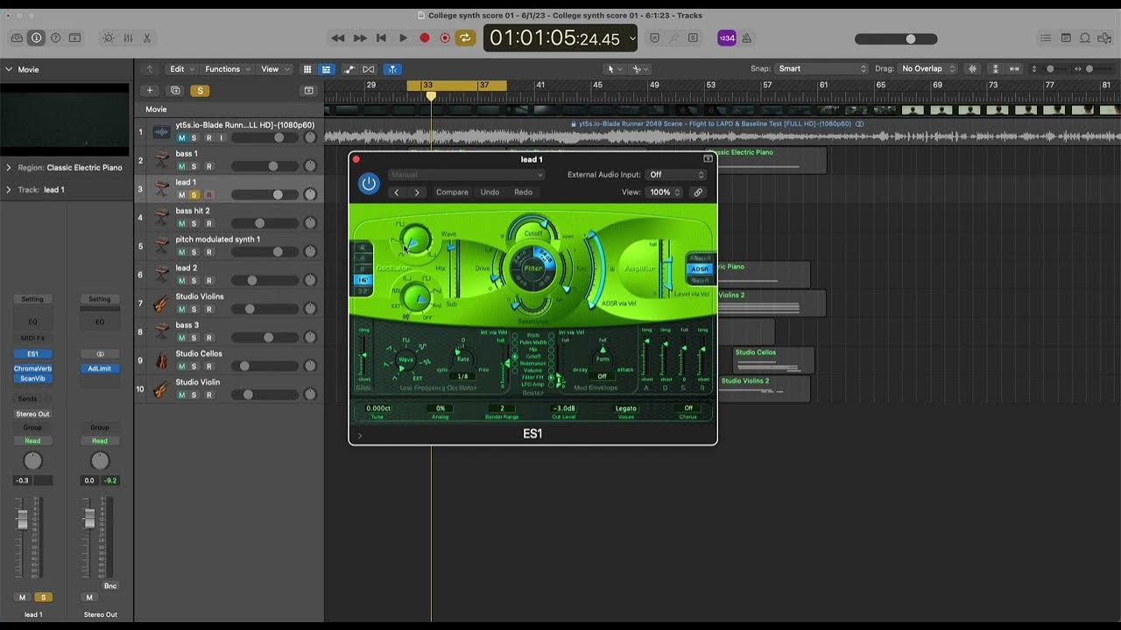The height and width of the screenshot is (630, 1121).
Task: Toggle Show Automation icon
Action: tap(349, 69)
